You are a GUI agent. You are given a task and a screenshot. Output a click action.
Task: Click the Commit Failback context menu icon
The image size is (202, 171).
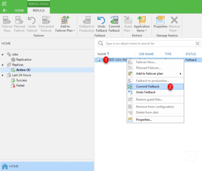pos(130,86)
